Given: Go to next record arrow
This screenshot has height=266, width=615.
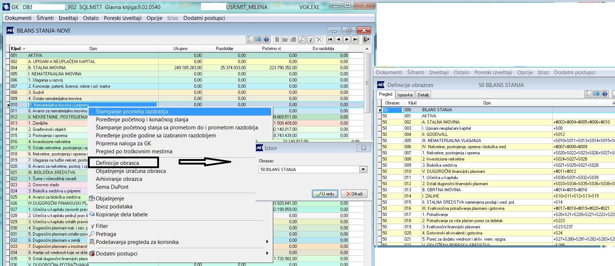Looking at the screenshot, I should tap(347, 40).
